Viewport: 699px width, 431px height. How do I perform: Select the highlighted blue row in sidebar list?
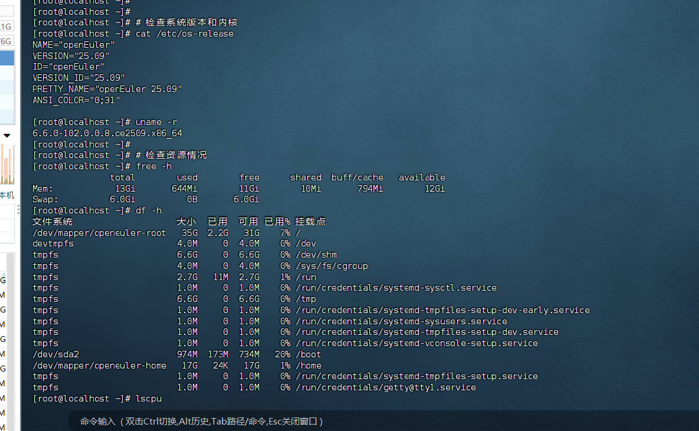7,58
